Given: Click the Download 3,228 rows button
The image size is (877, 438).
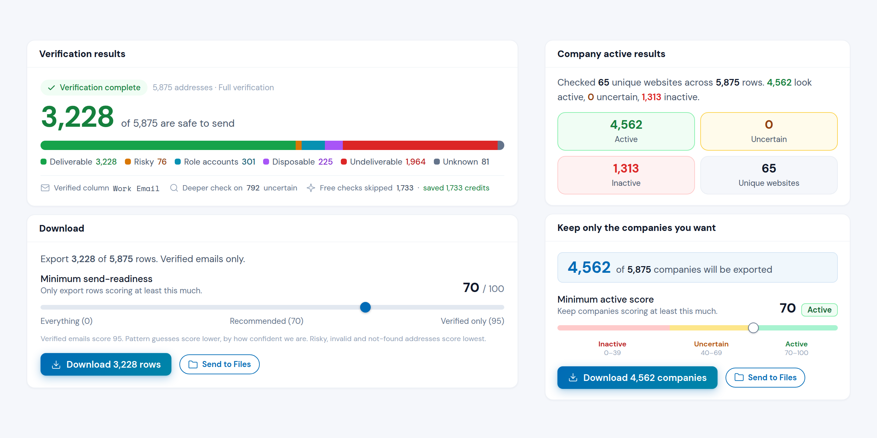Looking at the screenshot, I should click(106, 365).
